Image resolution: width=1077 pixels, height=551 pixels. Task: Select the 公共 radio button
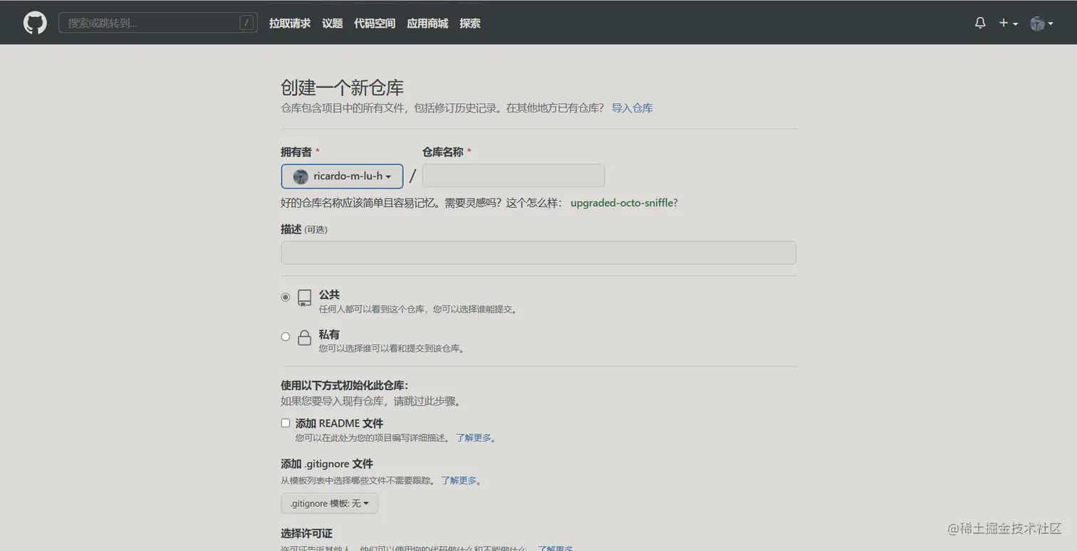286,297
